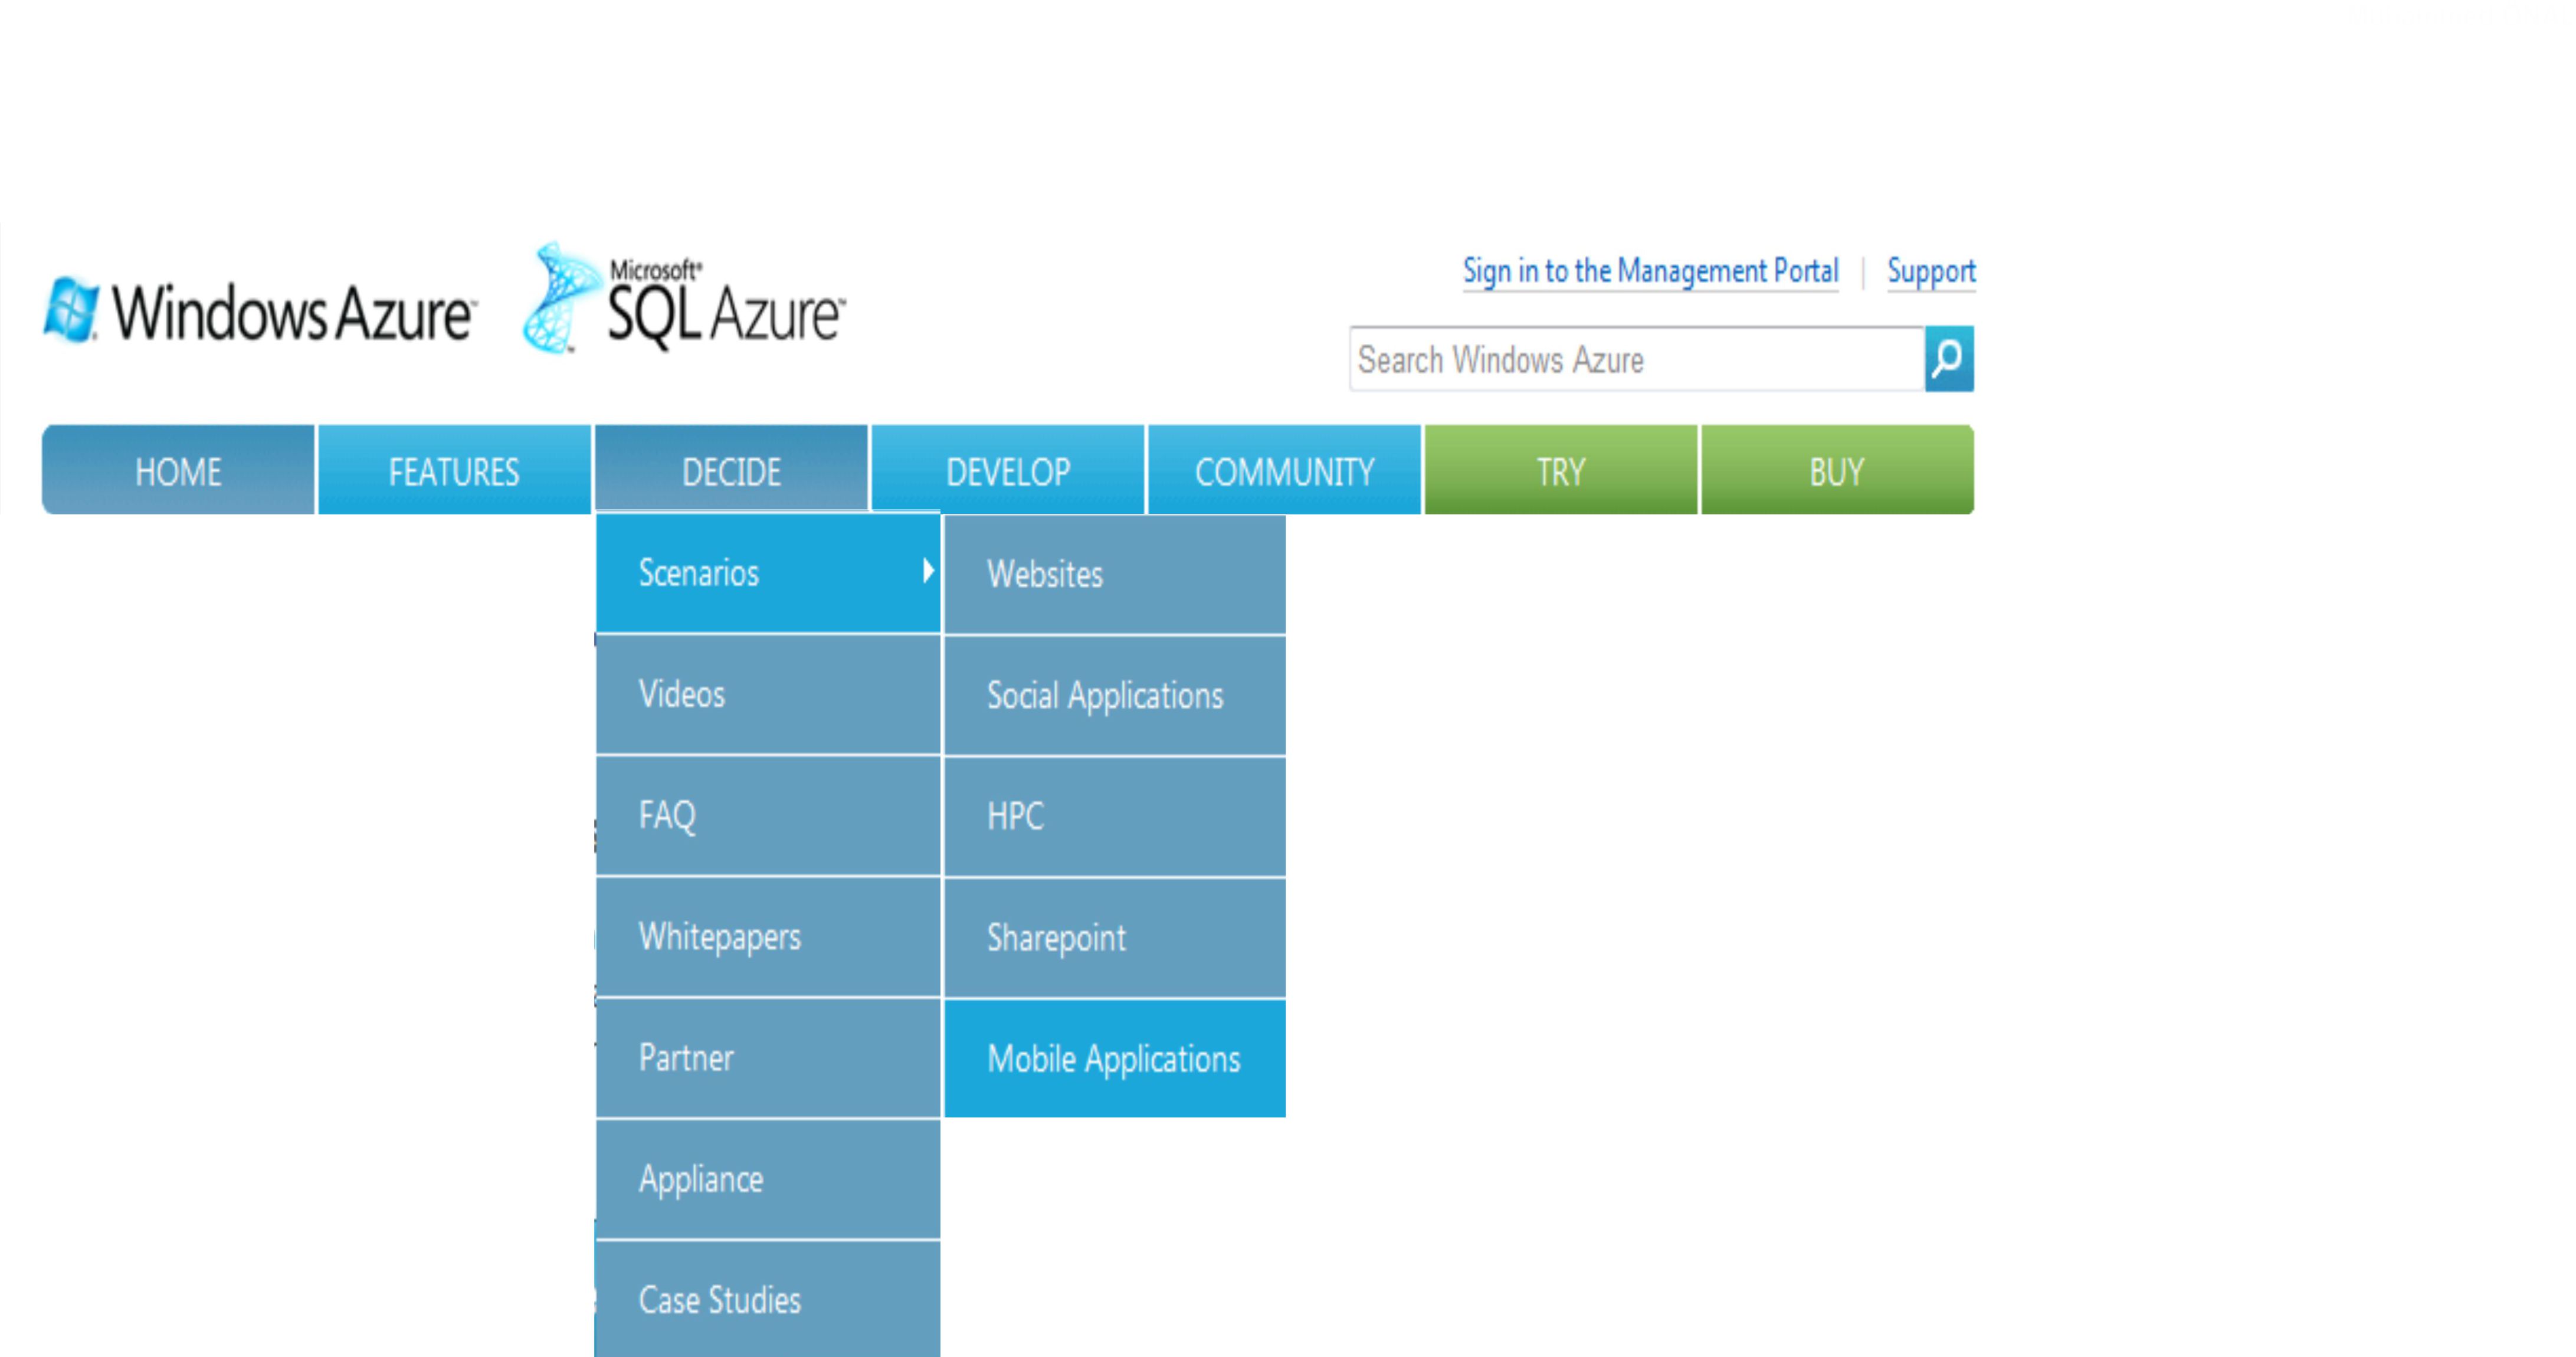Open the FEATURES navigation menu
2576x1357 pixels.
pyautogui.click(x=454, y=471)
